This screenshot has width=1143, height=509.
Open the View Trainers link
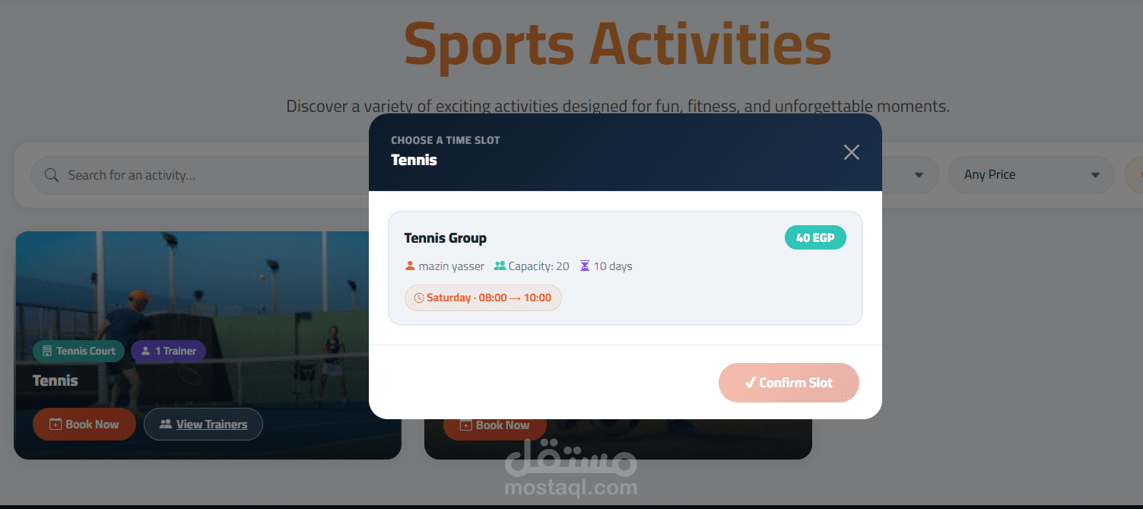pyautogui.click(x=203, y=425)
